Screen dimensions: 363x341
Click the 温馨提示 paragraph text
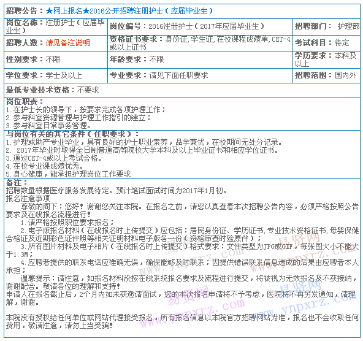click(182, 282)
